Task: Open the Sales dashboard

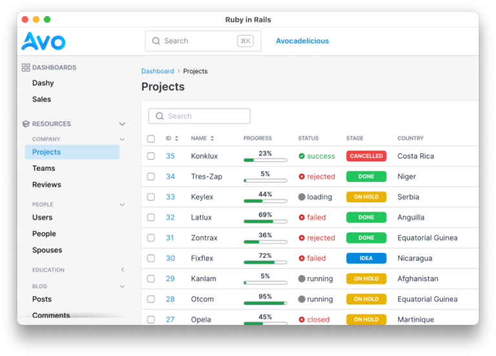Action: pyautogui.click(x=41, y=99)
